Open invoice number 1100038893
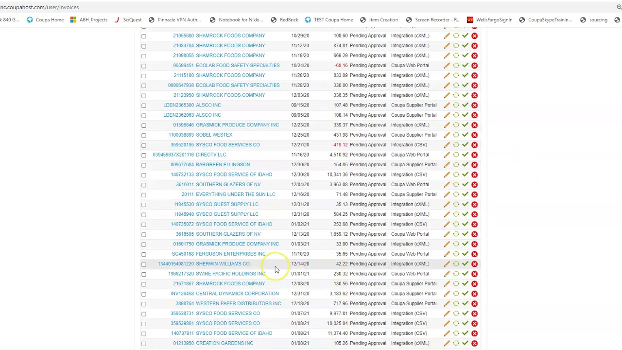 (x=181, y=135)
